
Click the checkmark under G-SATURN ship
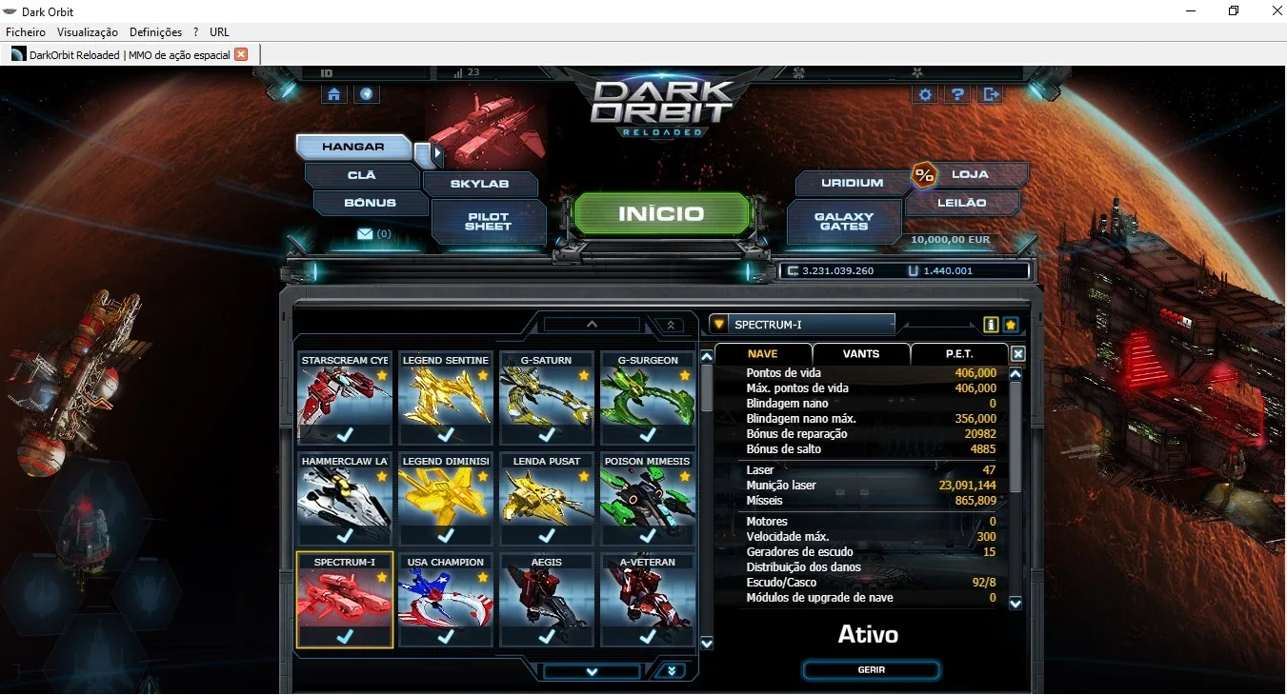click(547, 435)
